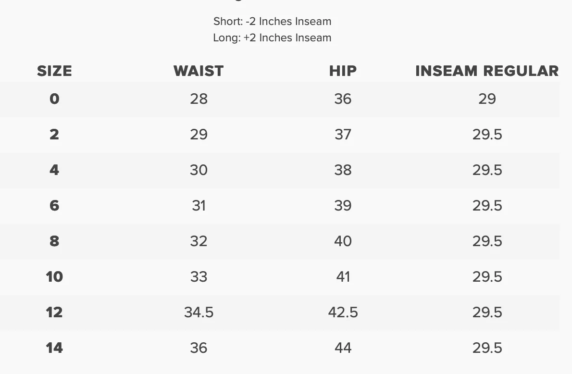572x374 pixels.
Task: Click the inseam value 29 for size 0
Action: pos(487,99)
